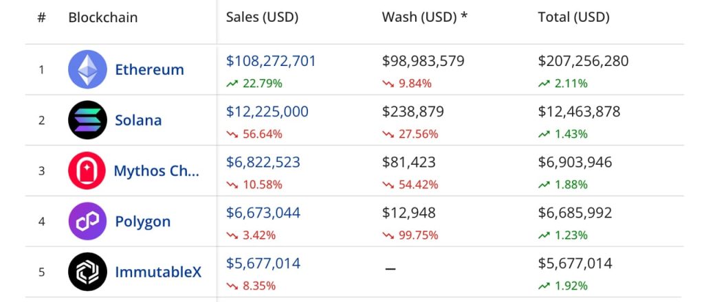Viewport: 704px width, 302px height.
Task: Click the Solana logo icon
Action: 87,120
